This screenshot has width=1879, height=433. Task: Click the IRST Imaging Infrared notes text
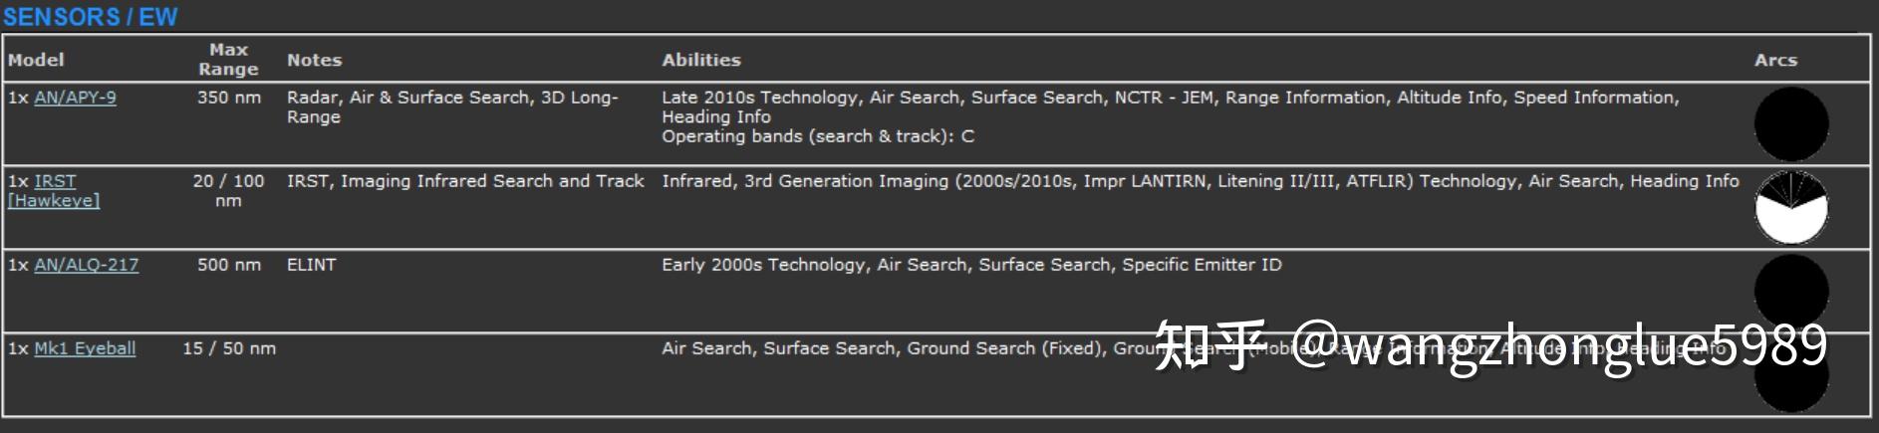point(465,181)
